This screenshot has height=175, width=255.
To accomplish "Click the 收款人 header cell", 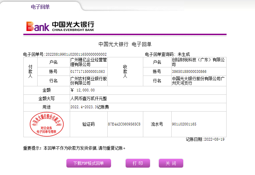I will tap(125, 71).
